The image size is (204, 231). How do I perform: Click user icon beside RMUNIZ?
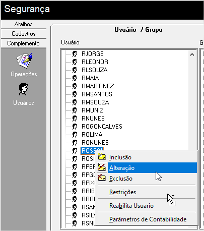pos(75,110)
